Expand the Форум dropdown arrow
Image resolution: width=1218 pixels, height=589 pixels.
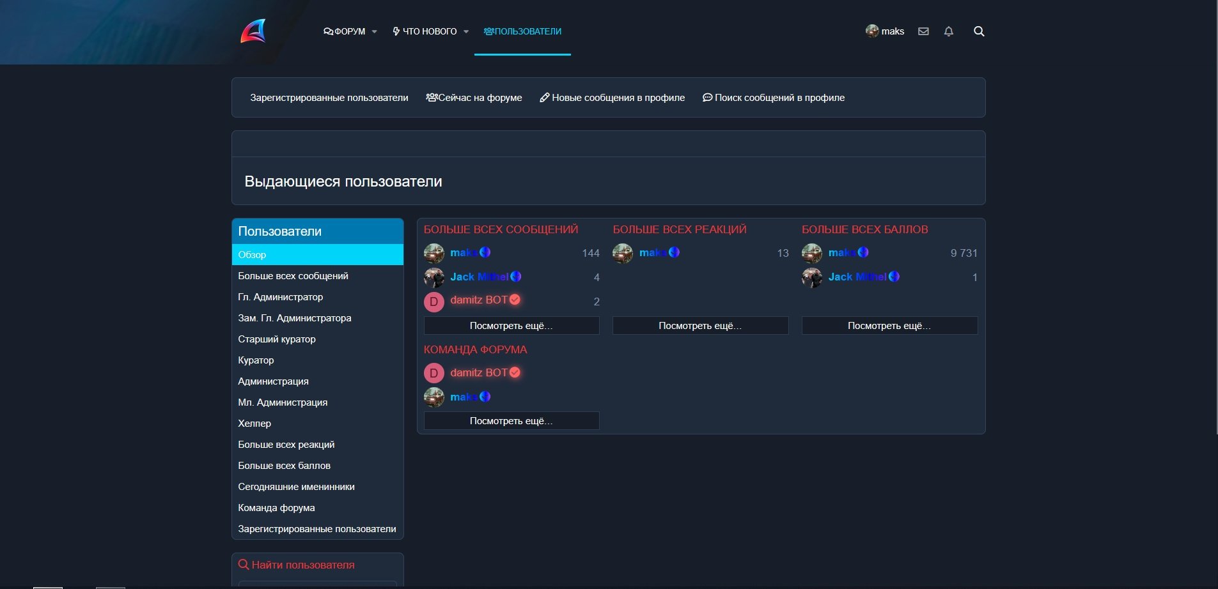(x=375, y=32)
